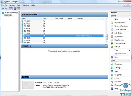Screen dimensions: 132x96
Task: Click the green Start icon for ZDHT12
Action: point(112,71)
